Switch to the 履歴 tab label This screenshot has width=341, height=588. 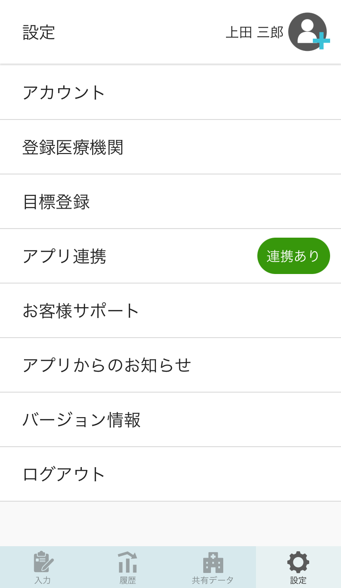tap(128, 580)
